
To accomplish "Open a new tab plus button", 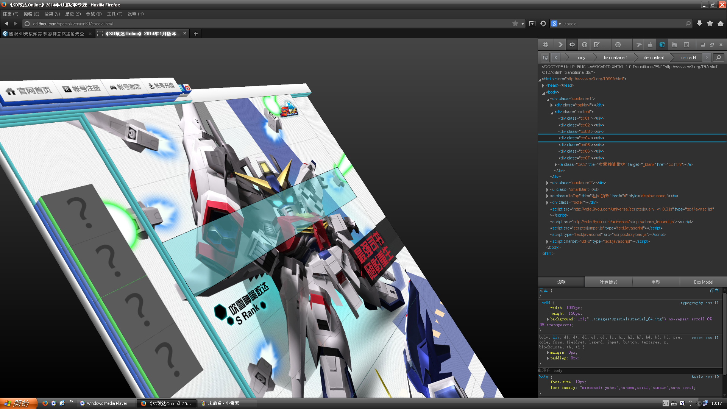I will click(x=196, y=34).
